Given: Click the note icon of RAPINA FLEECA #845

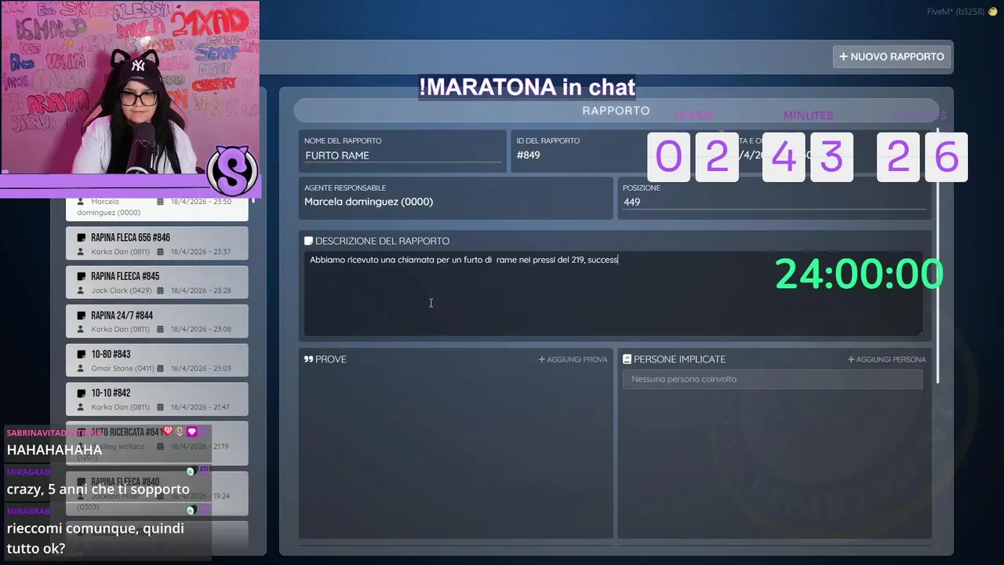Looking at the screenshot, I should point(81,276).
